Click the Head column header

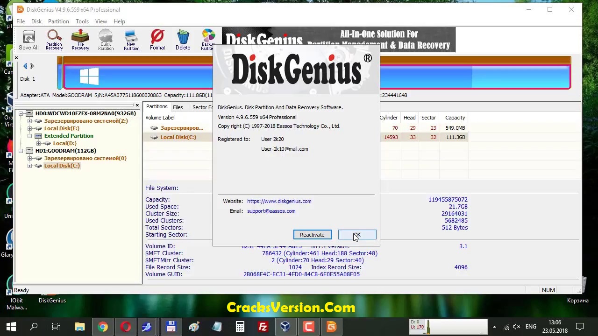(409, 118)
